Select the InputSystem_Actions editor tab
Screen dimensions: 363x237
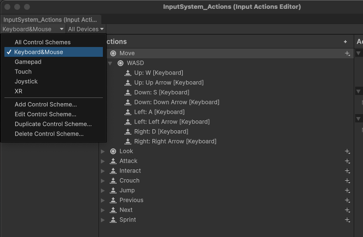coord(51,20)
